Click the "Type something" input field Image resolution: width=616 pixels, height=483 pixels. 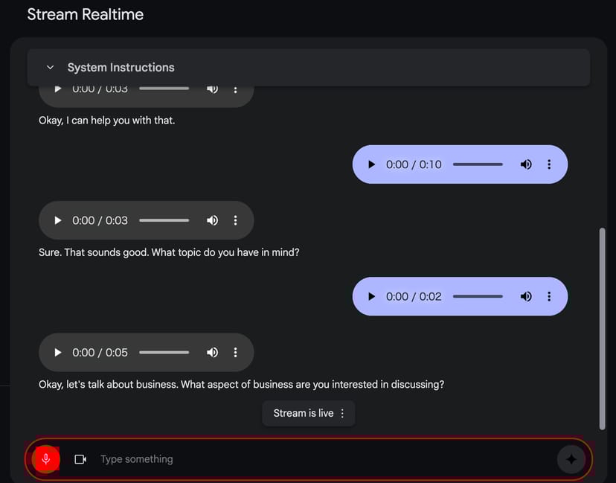pos(320,459)
